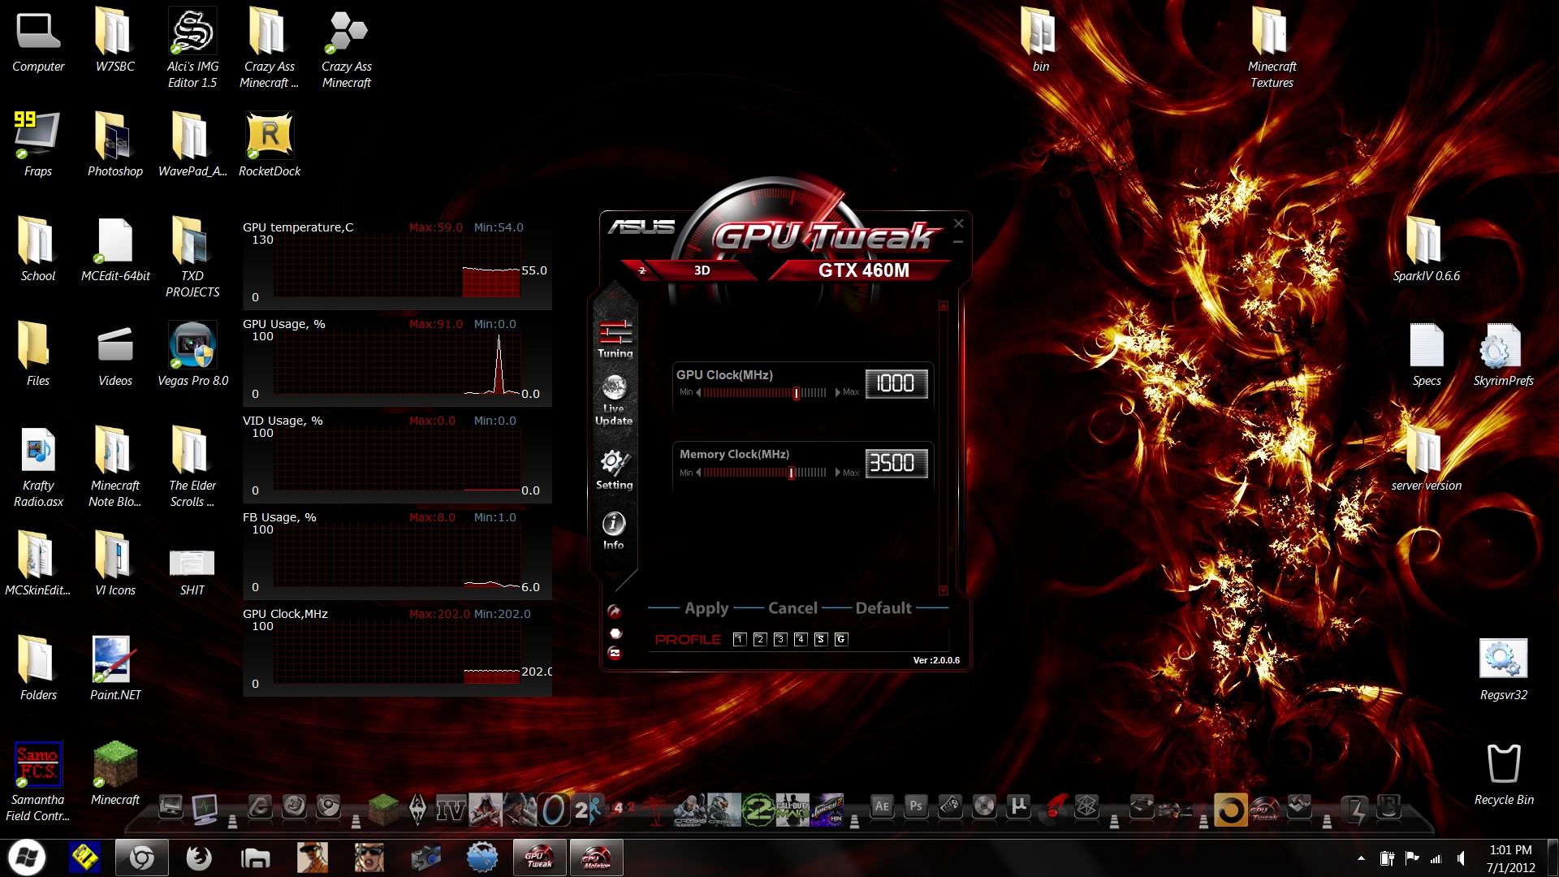Increase Memory Clock with the Max arrow
This screenshot has width=1559, height=877.
837,473
